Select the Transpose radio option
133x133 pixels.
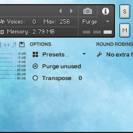click(x=35, y=78)
